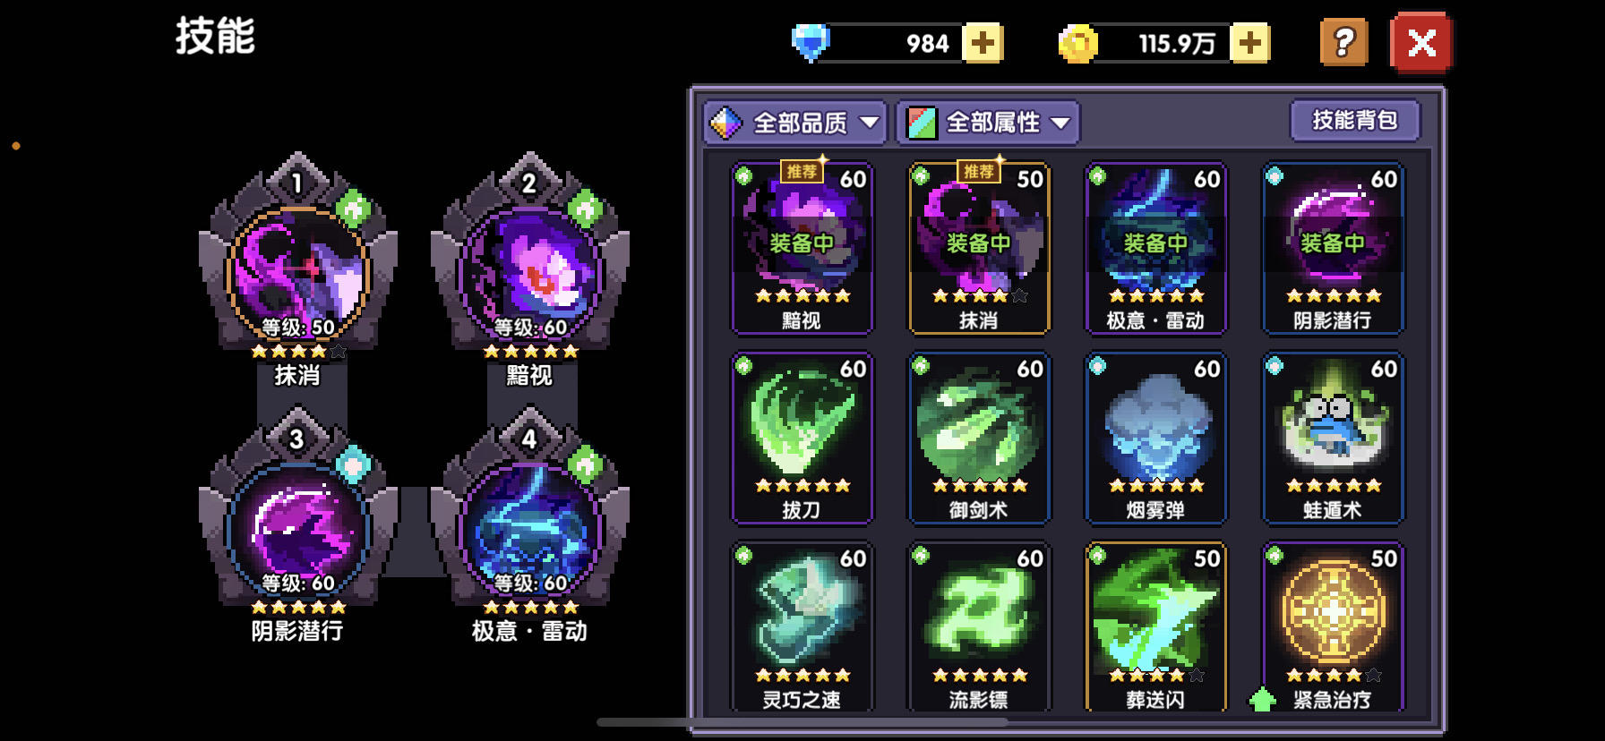Select the 流影镖 skill icon
The height and width of the screenshot is (741, 1605).
pyautogui.click(x=979, y=627)
